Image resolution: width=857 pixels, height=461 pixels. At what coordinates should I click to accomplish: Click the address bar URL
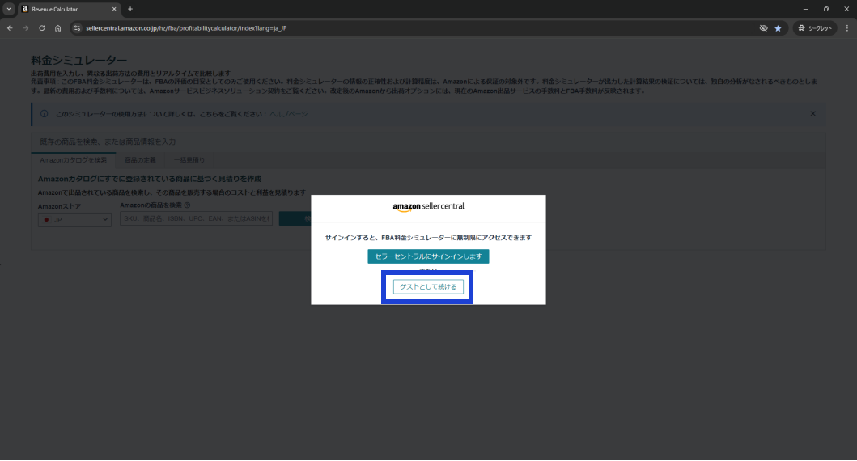click(x=186, y=27)
